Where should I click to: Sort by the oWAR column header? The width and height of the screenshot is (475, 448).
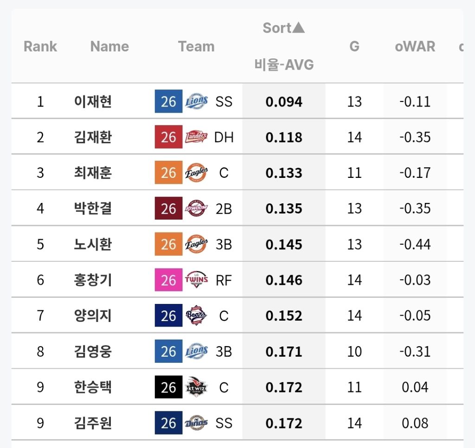(x=415, y=47)
